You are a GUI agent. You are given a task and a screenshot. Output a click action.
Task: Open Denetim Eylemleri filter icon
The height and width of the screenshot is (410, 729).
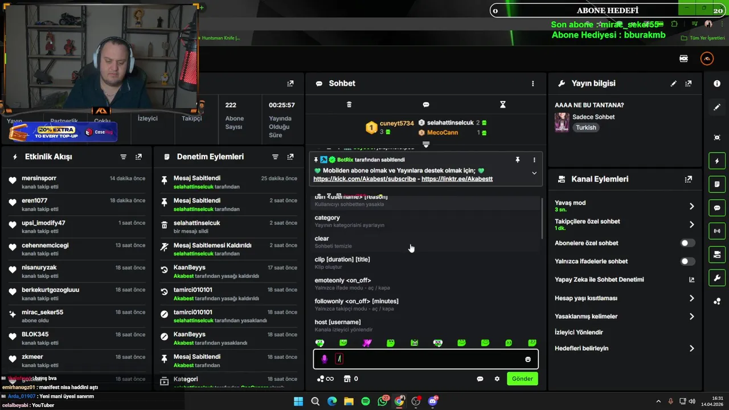[275, 157]
